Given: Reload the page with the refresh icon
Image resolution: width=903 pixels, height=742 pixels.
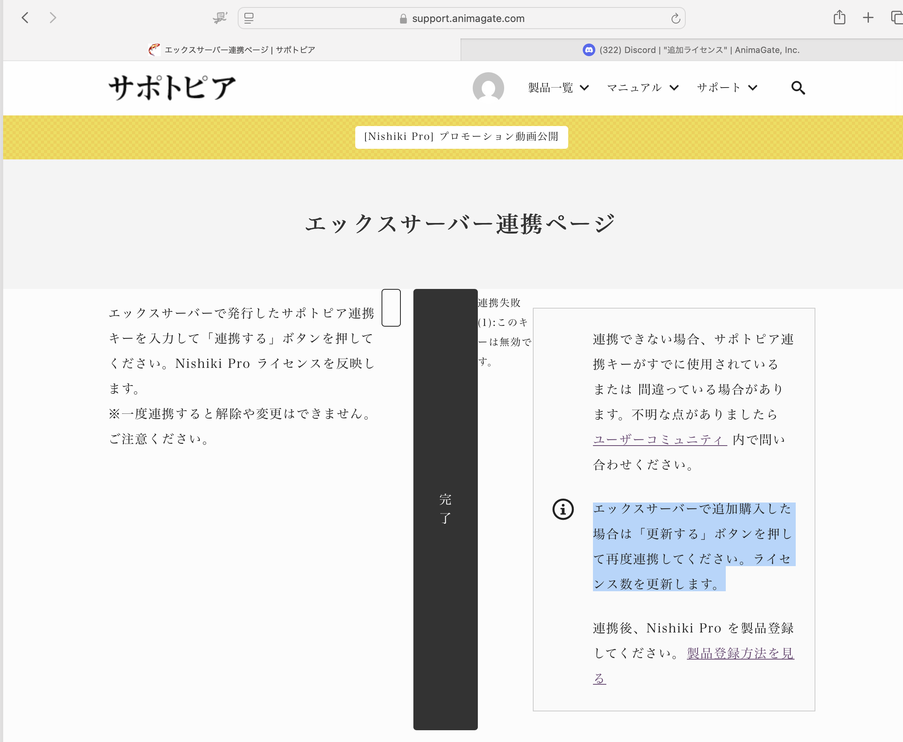Looking at the screenshot, I should 675,18.
